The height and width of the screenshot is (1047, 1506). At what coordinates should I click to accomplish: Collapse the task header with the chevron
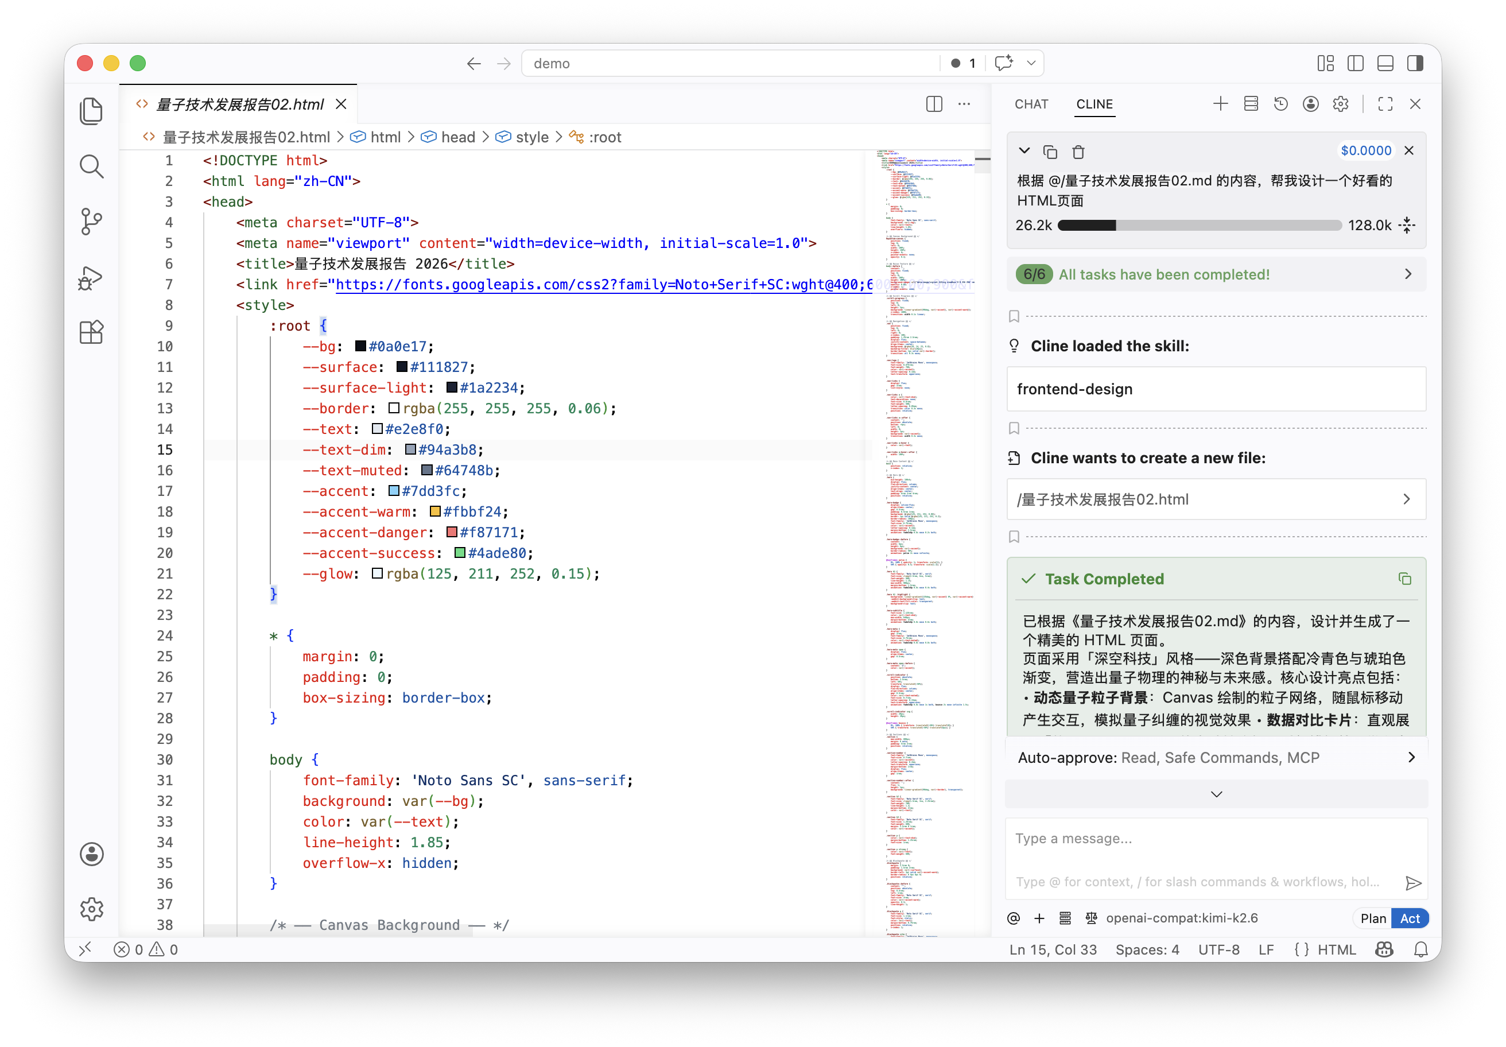pos(1024,151)
